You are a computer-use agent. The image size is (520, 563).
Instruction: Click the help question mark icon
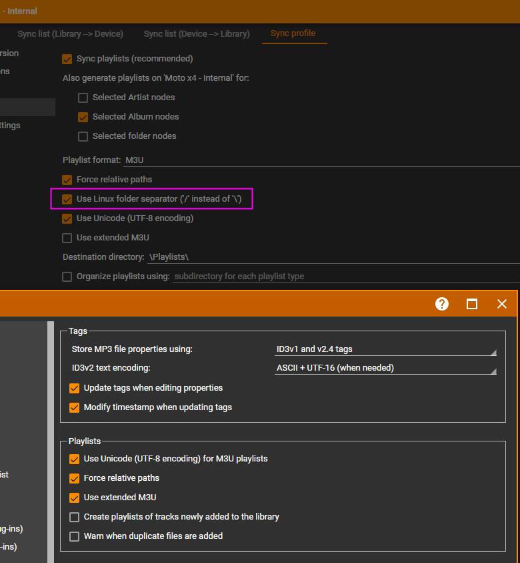point(442,304)
